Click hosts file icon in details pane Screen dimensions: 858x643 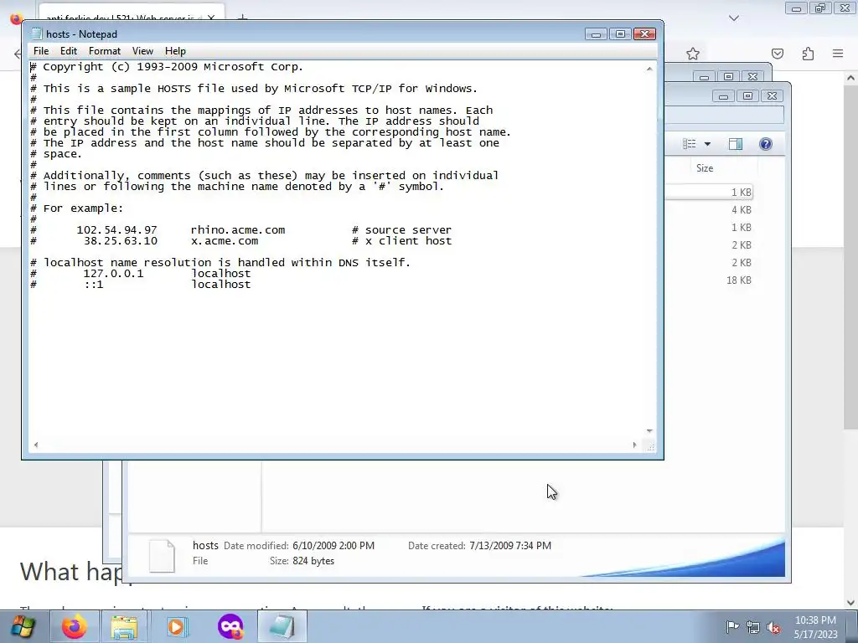tap(162, 556)
